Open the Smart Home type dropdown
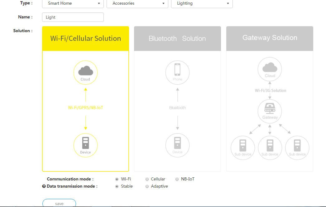 (73, 3)
